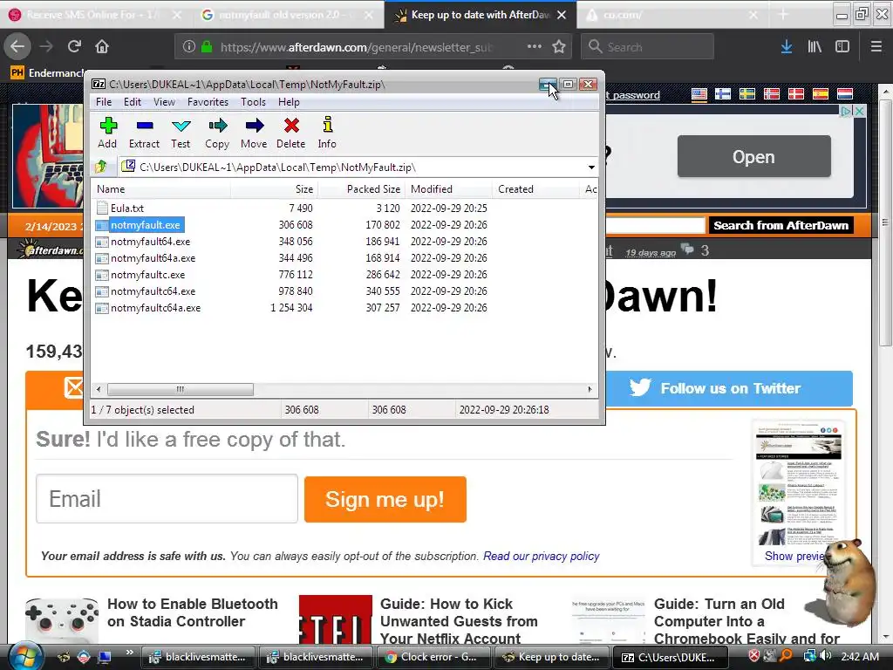Select notmyfault64a.exe file
893x670 pixels.
pyautogui.click(x=153, y=258)
